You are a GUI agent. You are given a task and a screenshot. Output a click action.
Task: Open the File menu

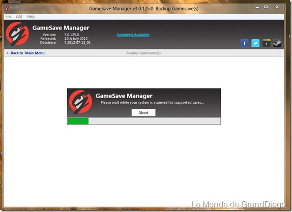(8, 16)
